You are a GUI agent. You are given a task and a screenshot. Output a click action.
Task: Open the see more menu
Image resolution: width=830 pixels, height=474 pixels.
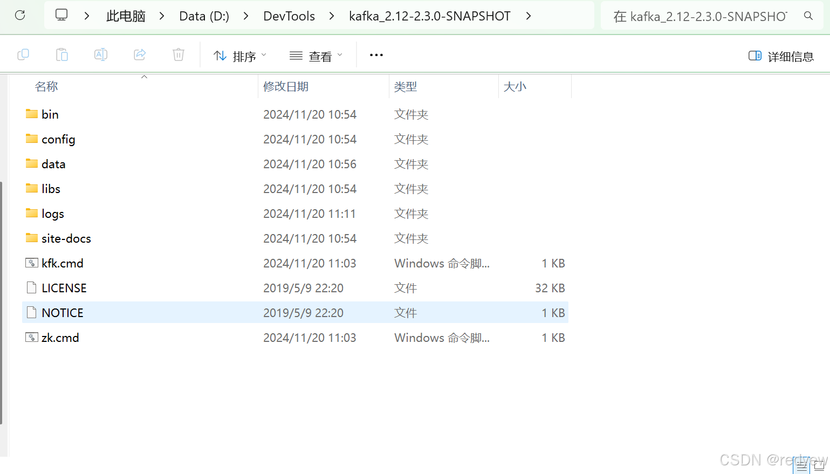[x=376, y=54]
